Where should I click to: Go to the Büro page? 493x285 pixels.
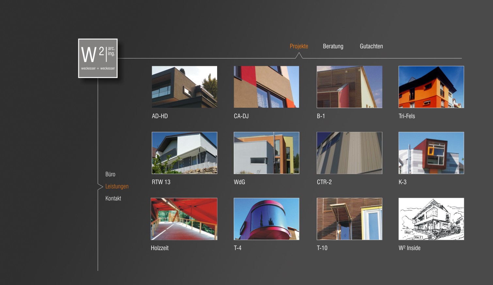[110, 174]
